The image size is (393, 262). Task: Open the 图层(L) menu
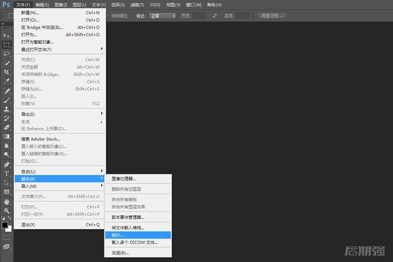tap(79, 5)
